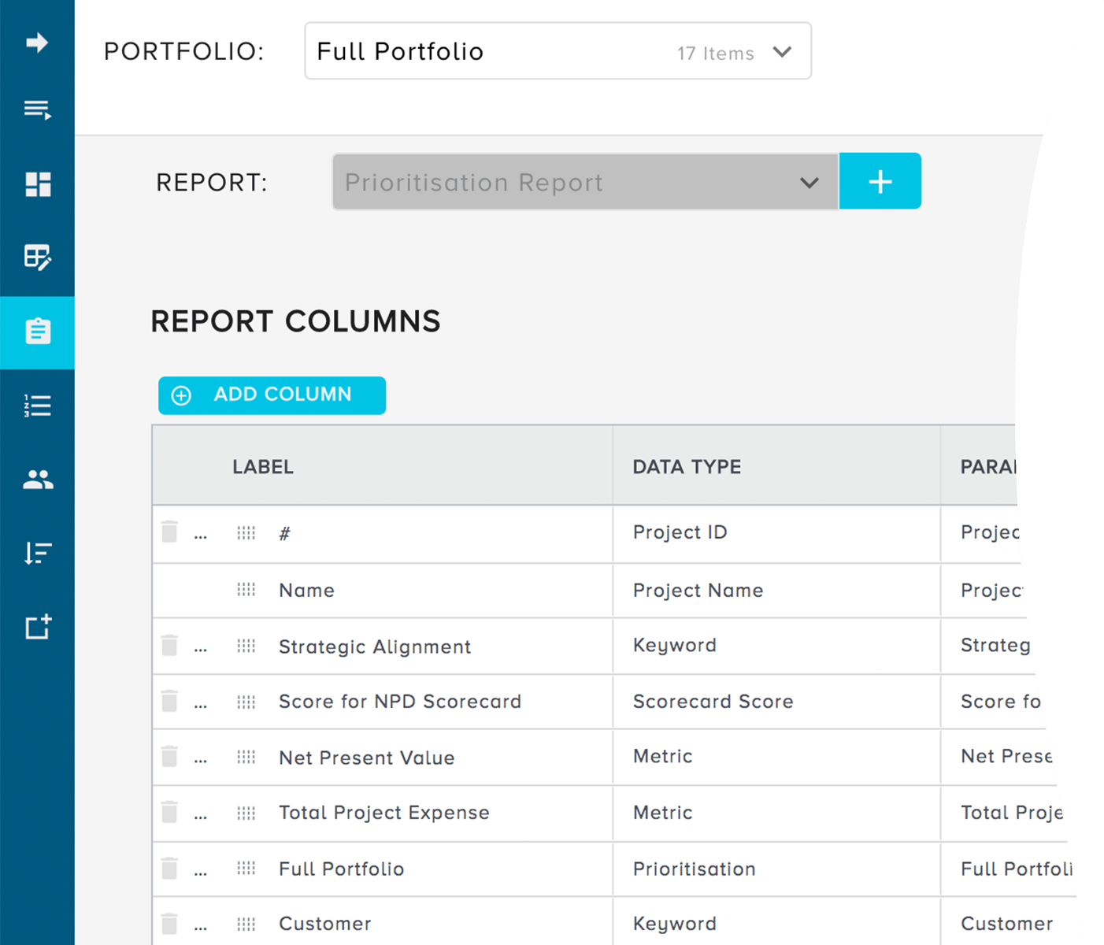Open ellipsis menu for Customer row
This screenshot has height=945, width=1104.
201,926
